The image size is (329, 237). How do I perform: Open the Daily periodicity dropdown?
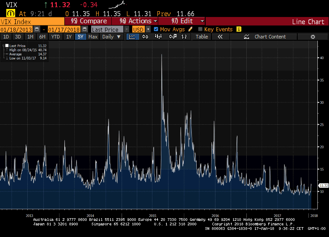(111, 37)
